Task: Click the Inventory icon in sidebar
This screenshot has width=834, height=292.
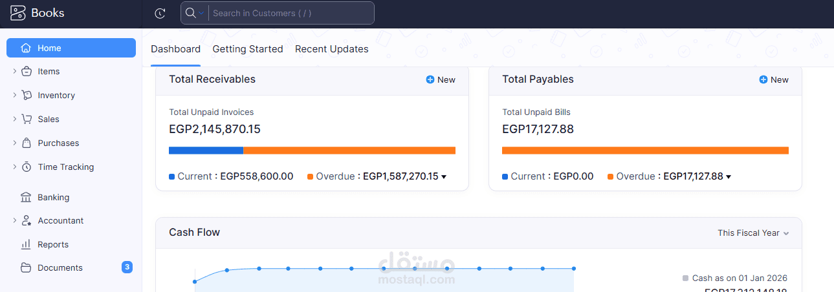Action: coord(26,96)
